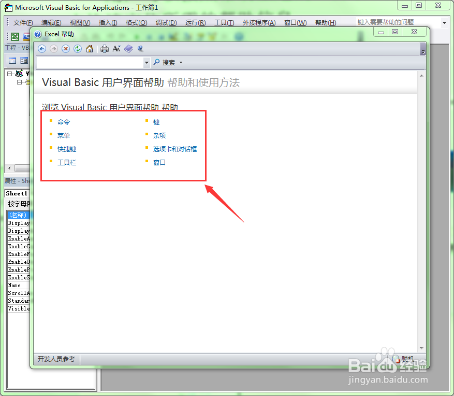The image size is (454, 396).
Task: Open the 文件(F) menu
Action: click(23, 23)
